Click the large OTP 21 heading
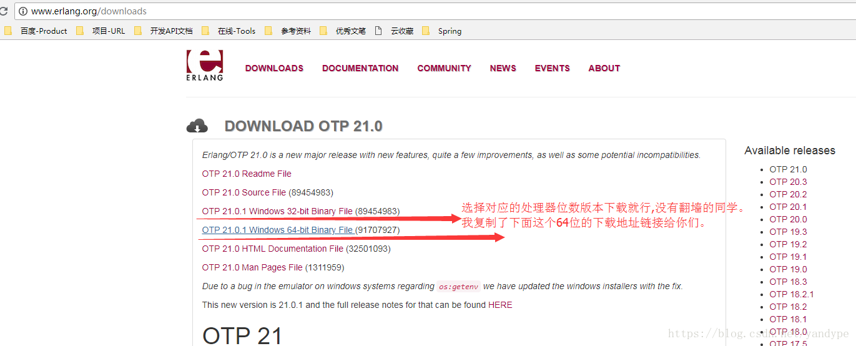This screenshot has height=346, width=856. click(x=243, y=335)
